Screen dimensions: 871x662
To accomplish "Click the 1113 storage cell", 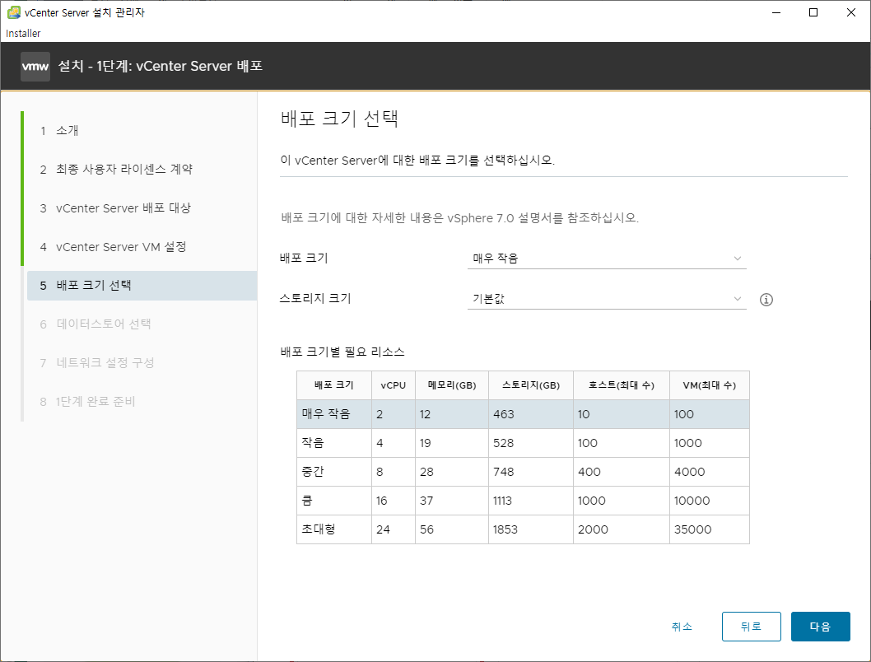I will [531, 501].
